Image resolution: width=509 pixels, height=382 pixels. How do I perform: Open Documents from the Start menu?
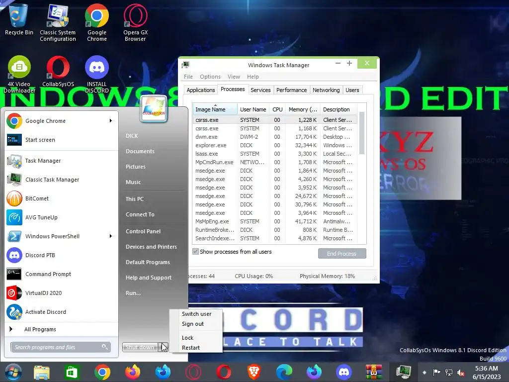click(x=140, y=151)
